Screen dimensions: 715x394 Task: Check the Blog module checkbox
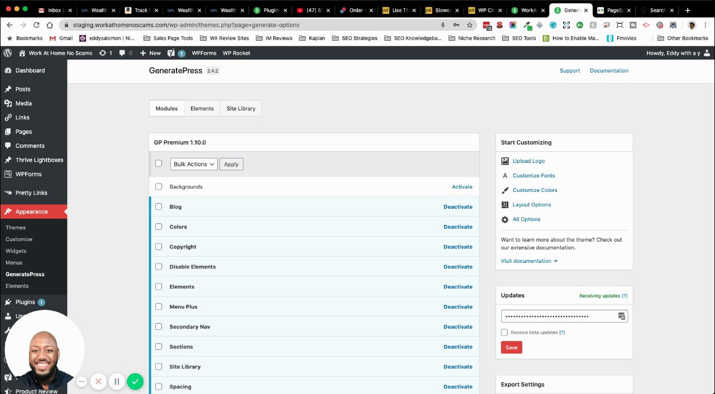pos(159,206)
